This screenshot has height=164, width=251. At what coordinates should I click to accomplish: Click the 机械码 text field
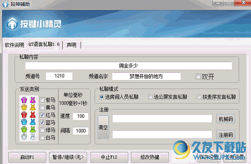[x=162, y=119]
